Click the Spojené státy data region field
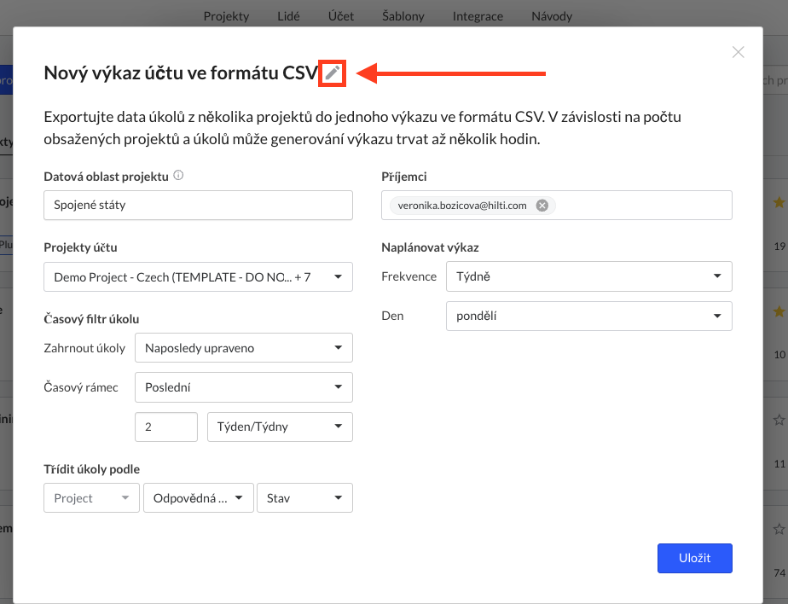 (198, 206)
